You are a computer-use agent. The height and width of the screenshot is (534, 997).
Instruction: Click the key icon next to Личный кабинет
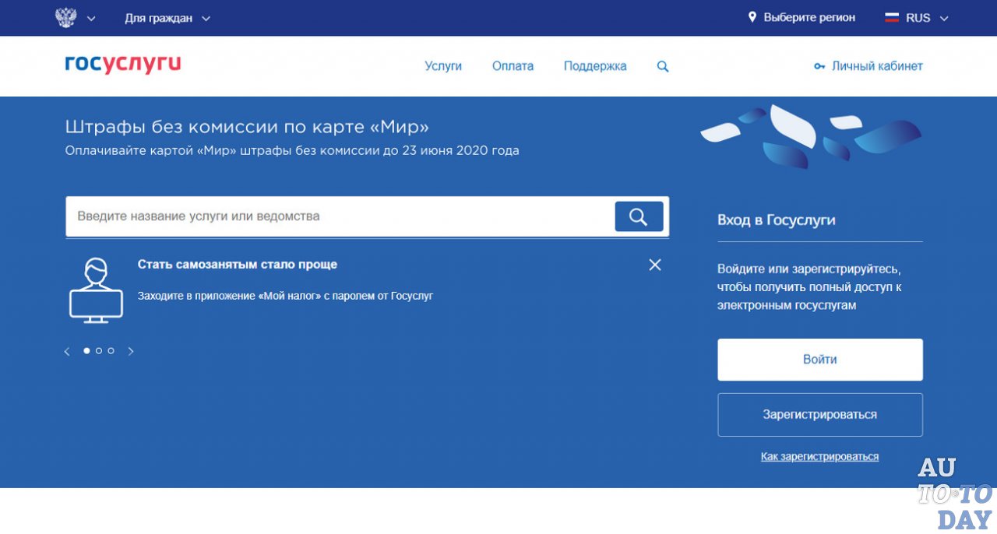819,66
